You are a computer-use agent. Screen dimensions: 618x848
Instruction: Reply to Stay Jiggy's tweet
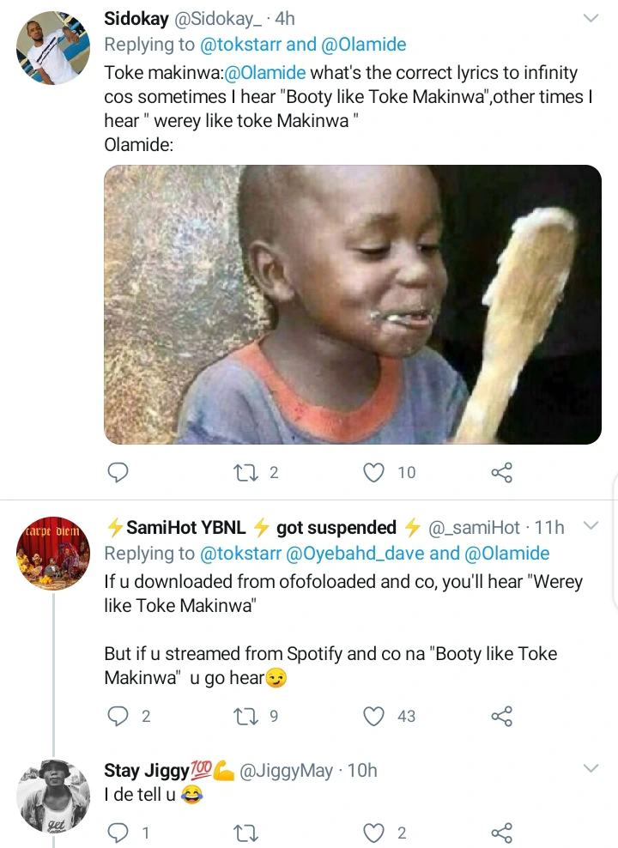tap(117, 833)
